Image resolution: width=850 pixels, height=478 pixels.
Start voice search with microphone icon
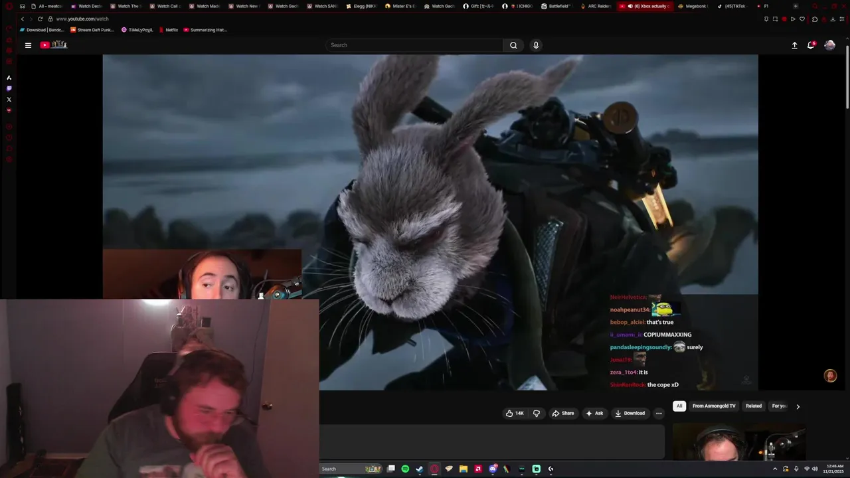click(536, 45)
